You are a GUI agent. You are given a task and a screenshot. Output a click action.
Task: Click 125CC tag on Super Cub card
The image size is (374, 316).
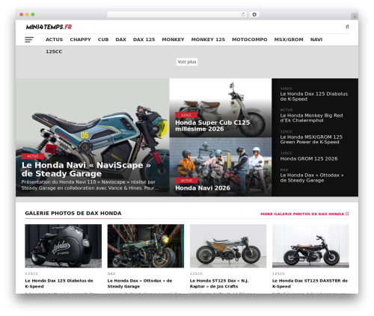(x=186, y=115)
